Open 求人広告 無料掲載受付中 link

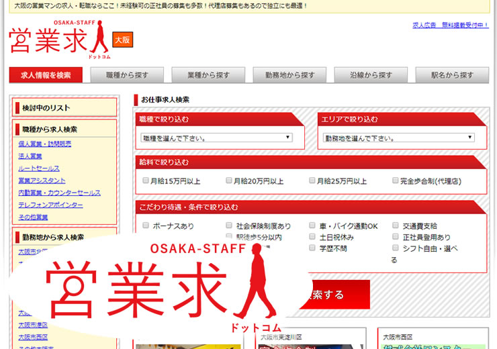pos(451,25)
